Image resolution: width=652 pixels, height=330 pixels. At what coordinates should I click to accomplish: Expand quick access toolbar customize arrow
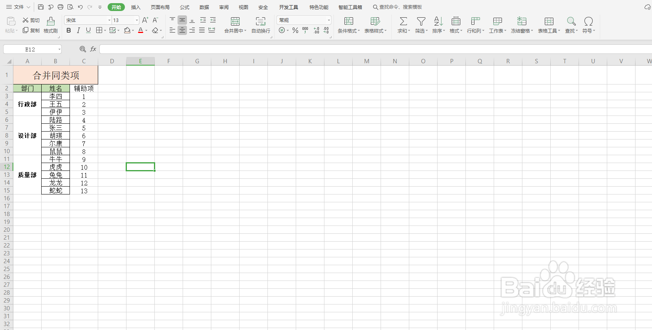tap(100, 7)
